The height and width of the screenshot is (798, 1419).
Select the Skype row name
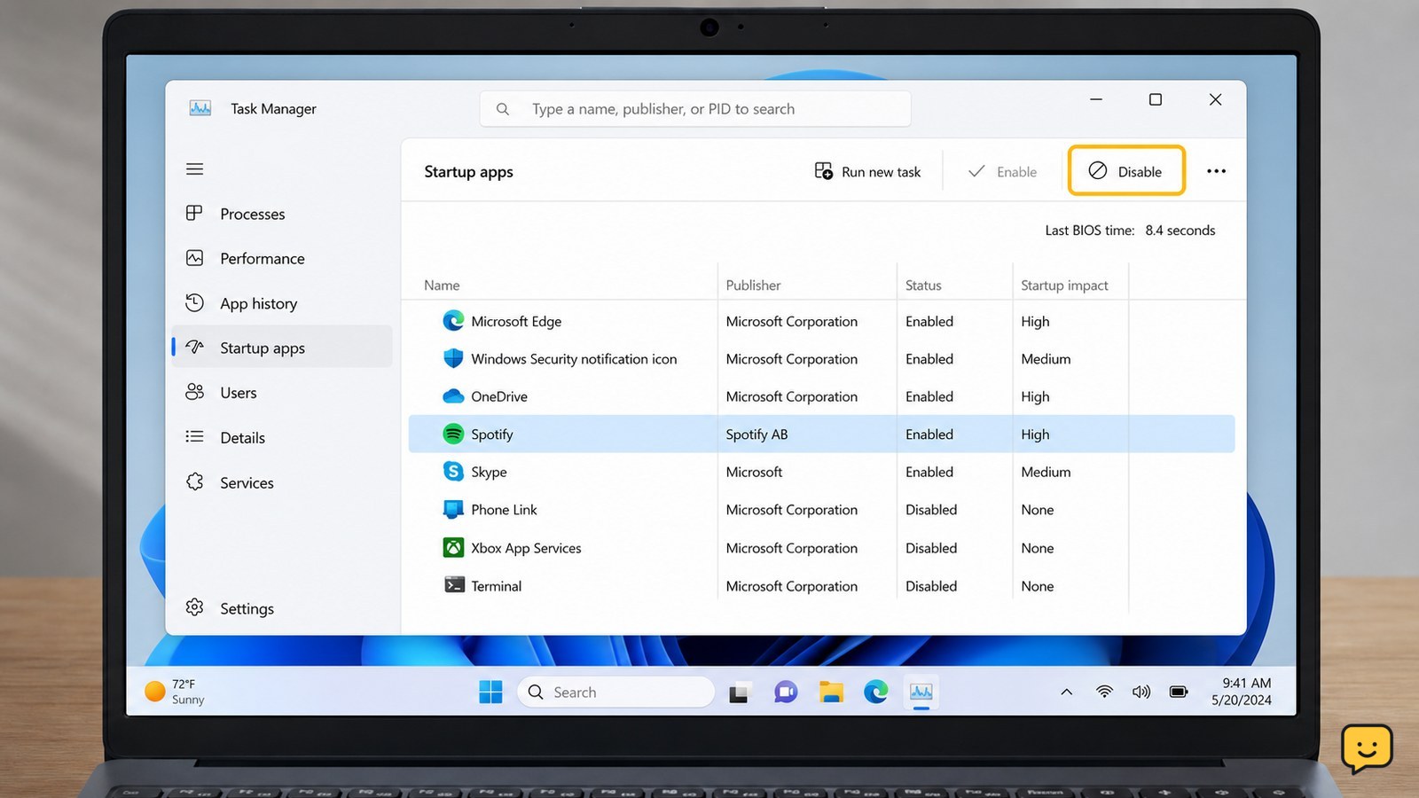[x=489, y=472]
